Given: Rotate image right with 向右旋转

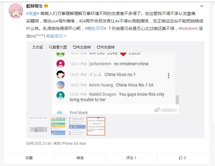Looking at the screenshot, I should 106,47.
